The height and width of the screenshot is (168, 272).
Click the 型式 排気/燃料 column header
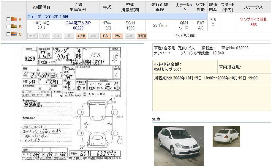130,7
